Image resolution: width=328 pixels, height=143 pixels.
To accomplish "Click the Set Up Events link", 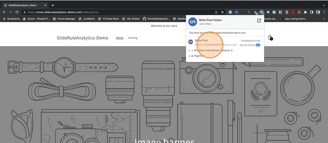I will click(x=247, y=45).
